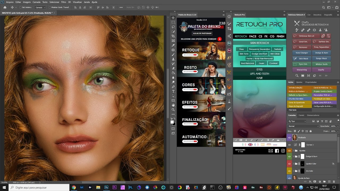Viewport: 340px width, 191px height.
Task: Select the Hand tool
Action: click(x=173, y=105)
